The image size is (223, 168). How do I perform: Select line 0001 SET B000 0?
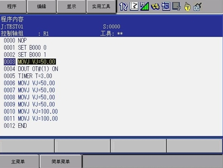[x=25, y=48]
